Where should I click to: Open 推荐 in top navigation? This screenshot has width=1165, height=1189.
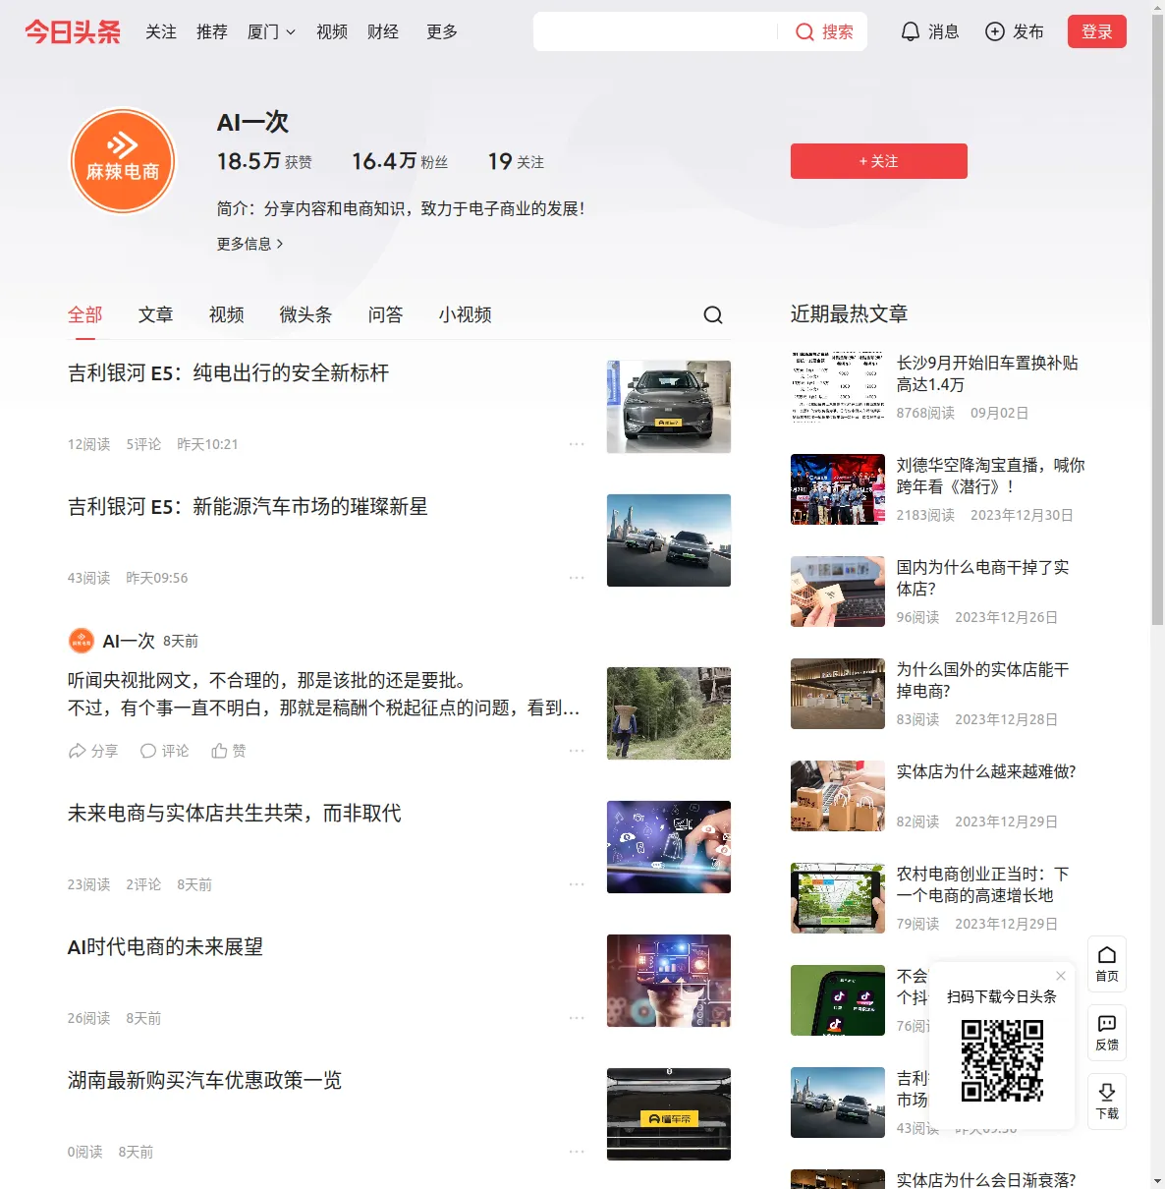(212, 31)
